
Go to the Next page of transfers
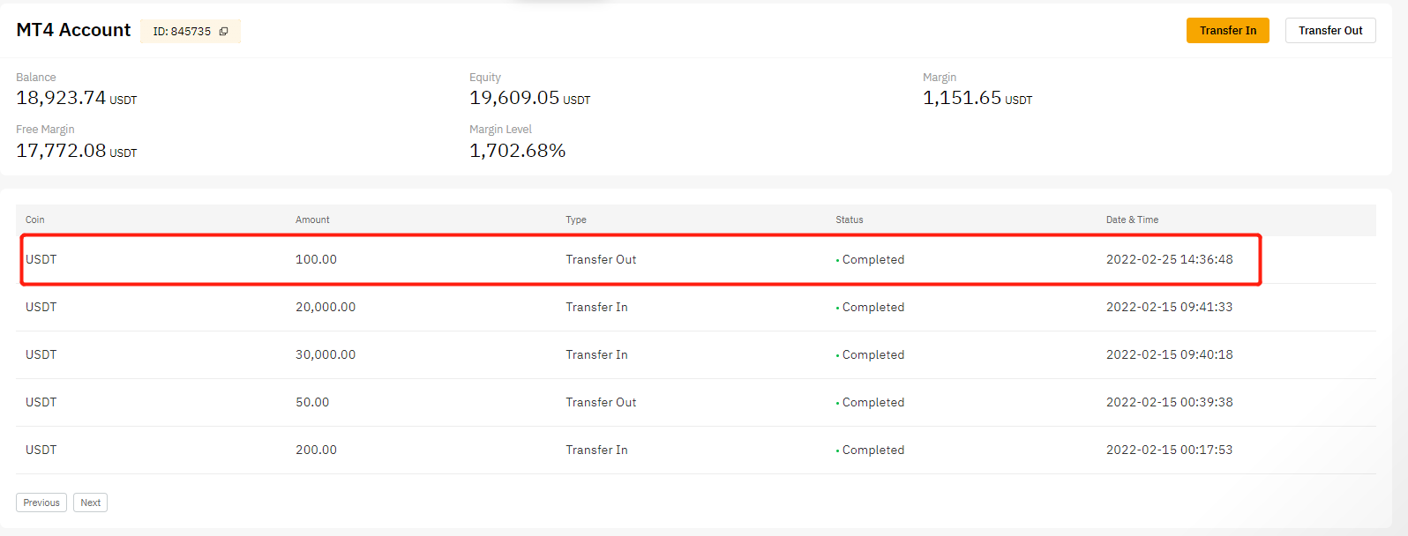(90, 502)
